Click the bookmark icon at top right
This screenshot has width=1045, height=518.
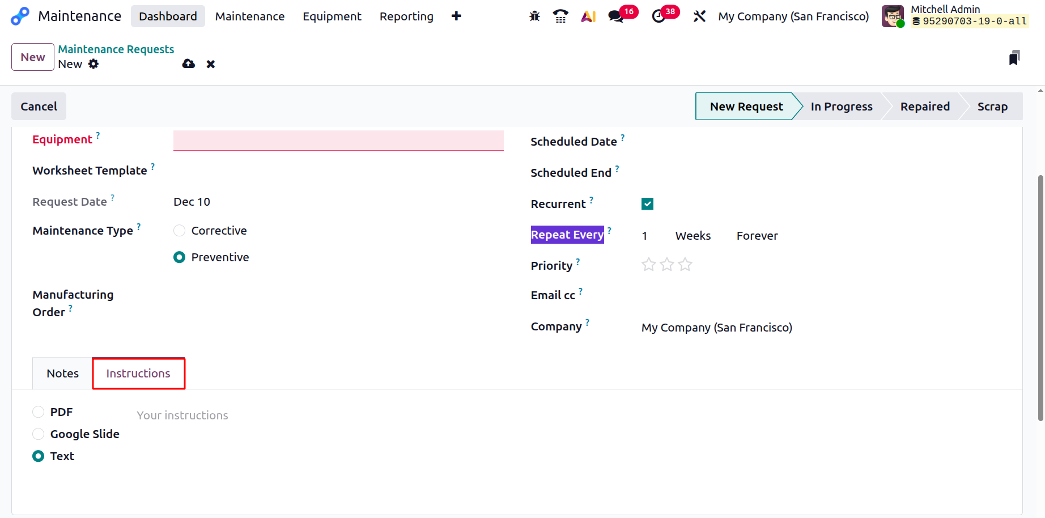(x=1014, y=58)
